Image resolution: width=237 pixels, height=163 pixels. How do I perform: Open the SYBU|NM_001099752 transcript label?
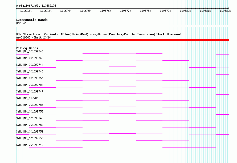[x=30, y=125]
